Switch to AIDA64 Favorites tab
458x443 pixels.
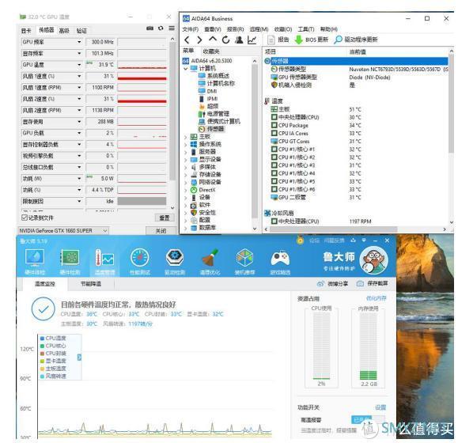tap(211, 51)
